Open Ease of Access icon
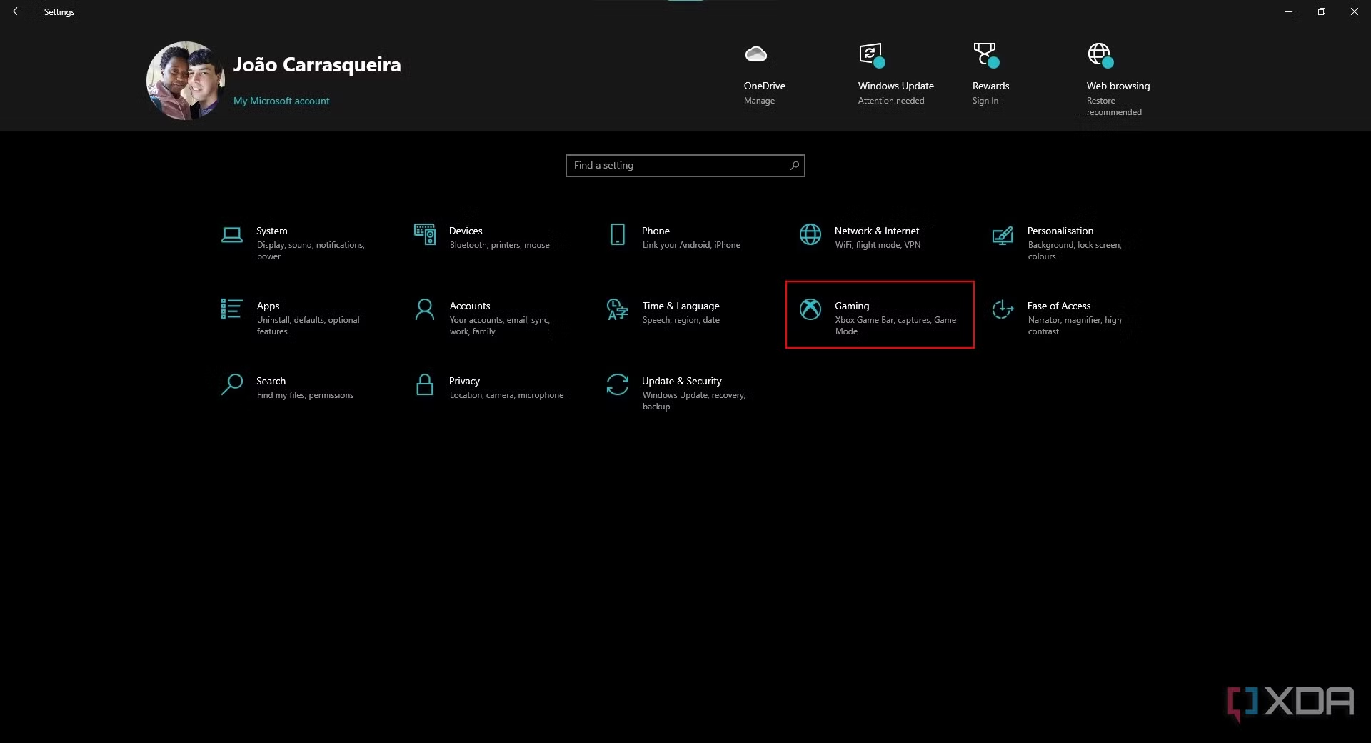This screenshot has height=743, width=1371. tap(1003, 309)
